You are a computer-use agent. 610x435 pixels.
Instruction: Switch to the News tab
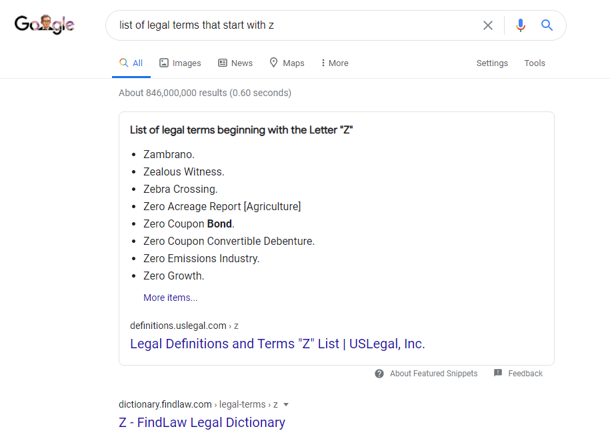coord(235,63)
